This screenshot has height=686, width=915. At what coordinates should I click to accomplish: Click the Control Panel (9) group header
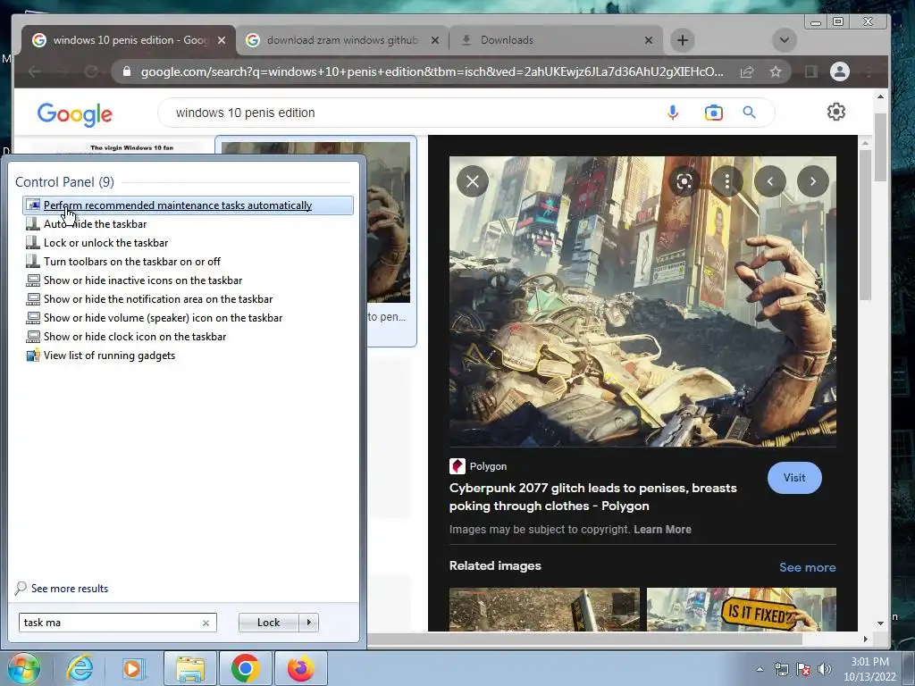(64, 182)
